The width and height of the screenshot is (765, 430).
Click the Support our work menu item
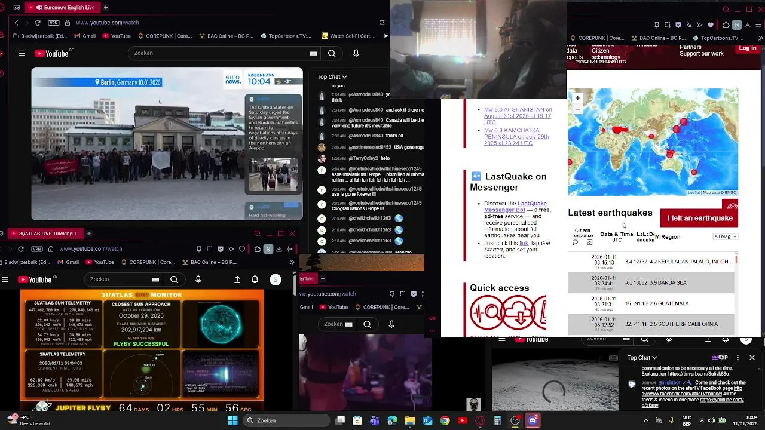point(701,54)
